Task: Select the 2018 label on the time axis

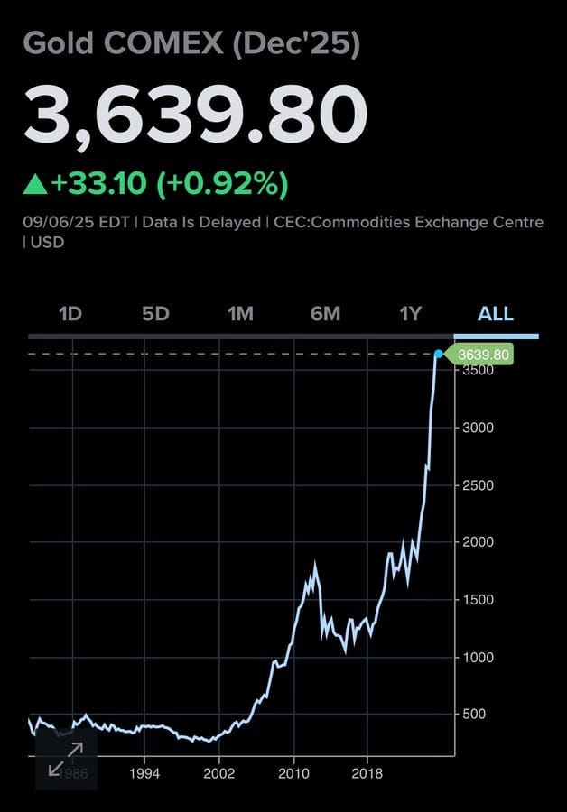Action: pyautogui.click(x=367, y=773)
